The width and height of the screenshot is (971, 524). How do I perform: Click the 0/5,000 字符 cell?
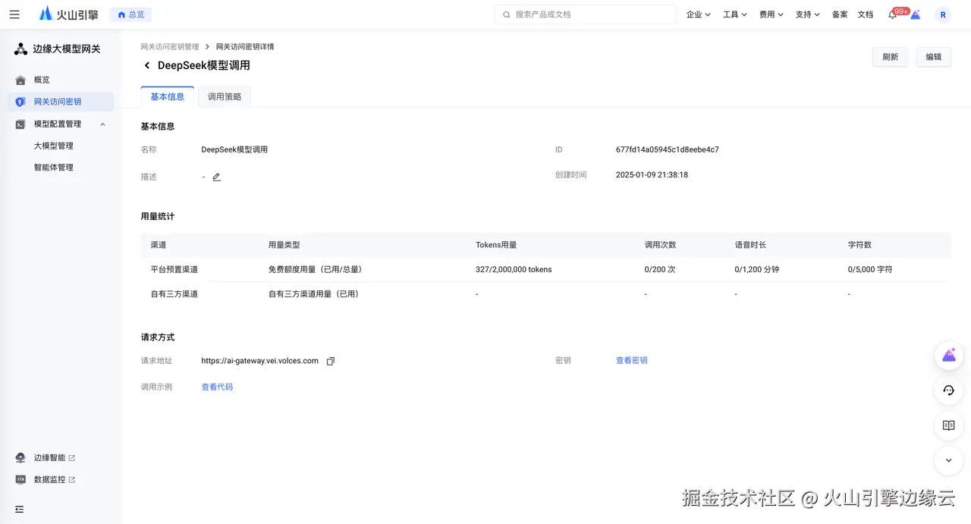870,269
